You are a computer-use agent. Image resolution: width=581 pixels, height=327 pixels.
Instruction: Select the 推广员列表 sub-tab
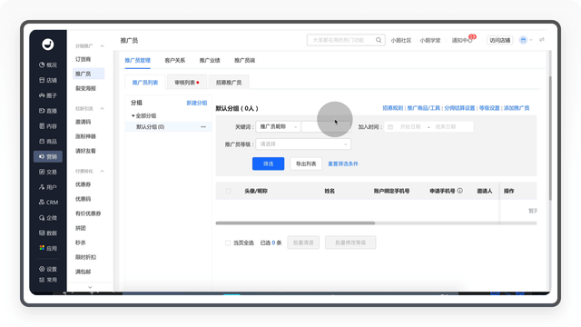point(145,83)
